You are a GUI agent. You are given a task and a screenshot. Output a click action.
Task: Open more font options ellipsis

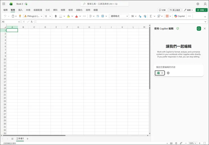click(84, 16)
